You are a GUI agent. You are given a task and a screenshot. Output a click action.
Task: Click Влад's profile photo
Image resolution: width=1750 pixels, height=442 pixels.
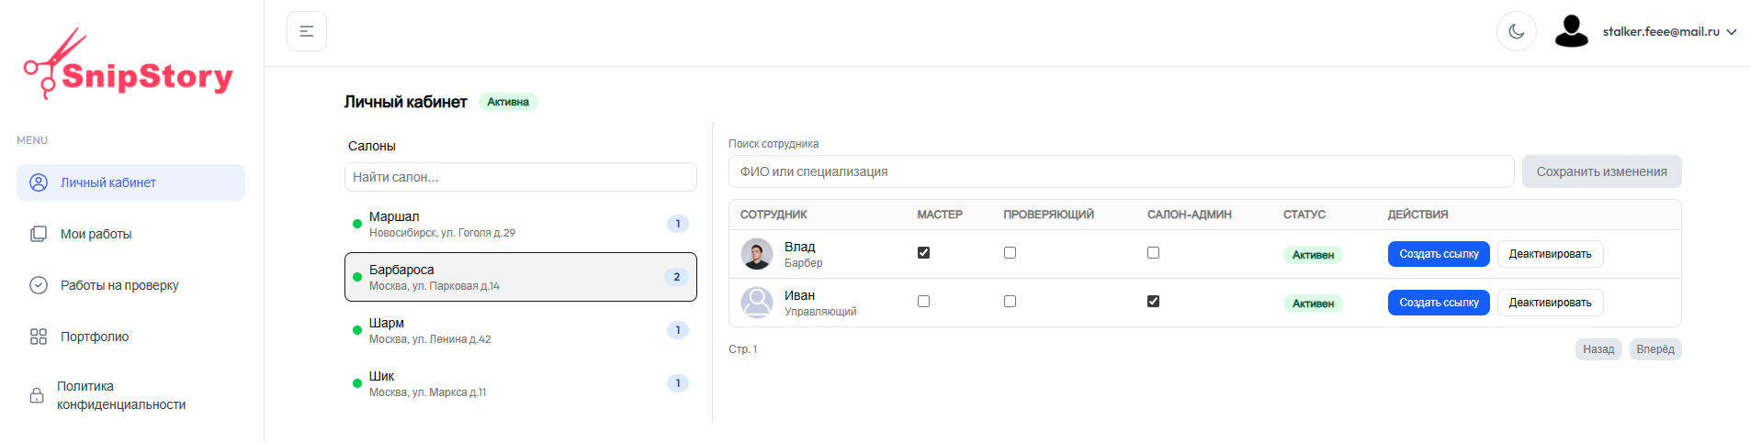click(757, 254)
